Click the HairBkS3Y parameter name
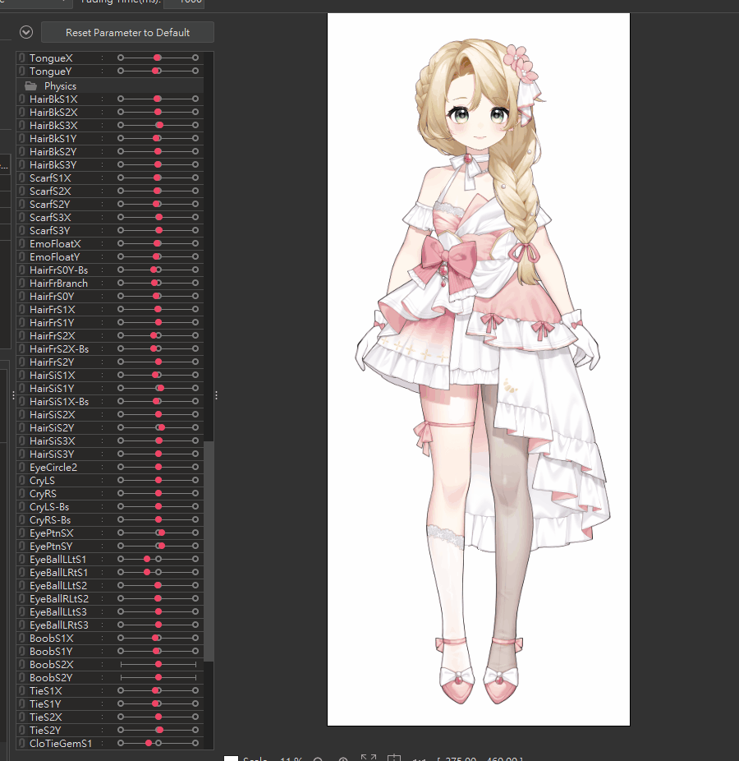Viewport: 739px width, 761px height. (53, 165)
